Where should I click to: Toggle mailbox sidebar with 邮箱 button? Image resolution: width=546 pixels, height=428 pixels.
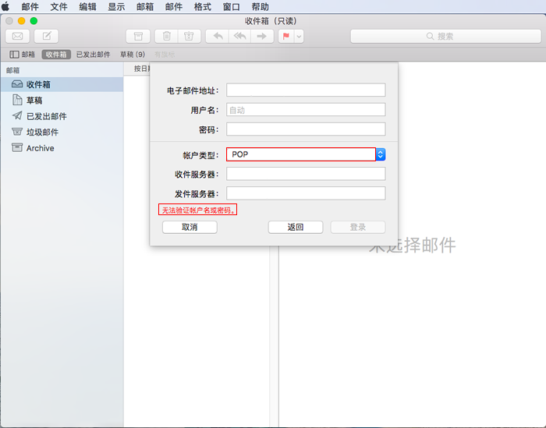click(22, 55)
